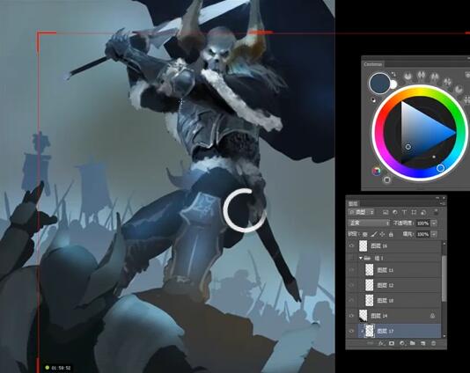Viewport: 470px width, 373px height.
Task: Reset to default black and white colors
Action: click(373, 99)
